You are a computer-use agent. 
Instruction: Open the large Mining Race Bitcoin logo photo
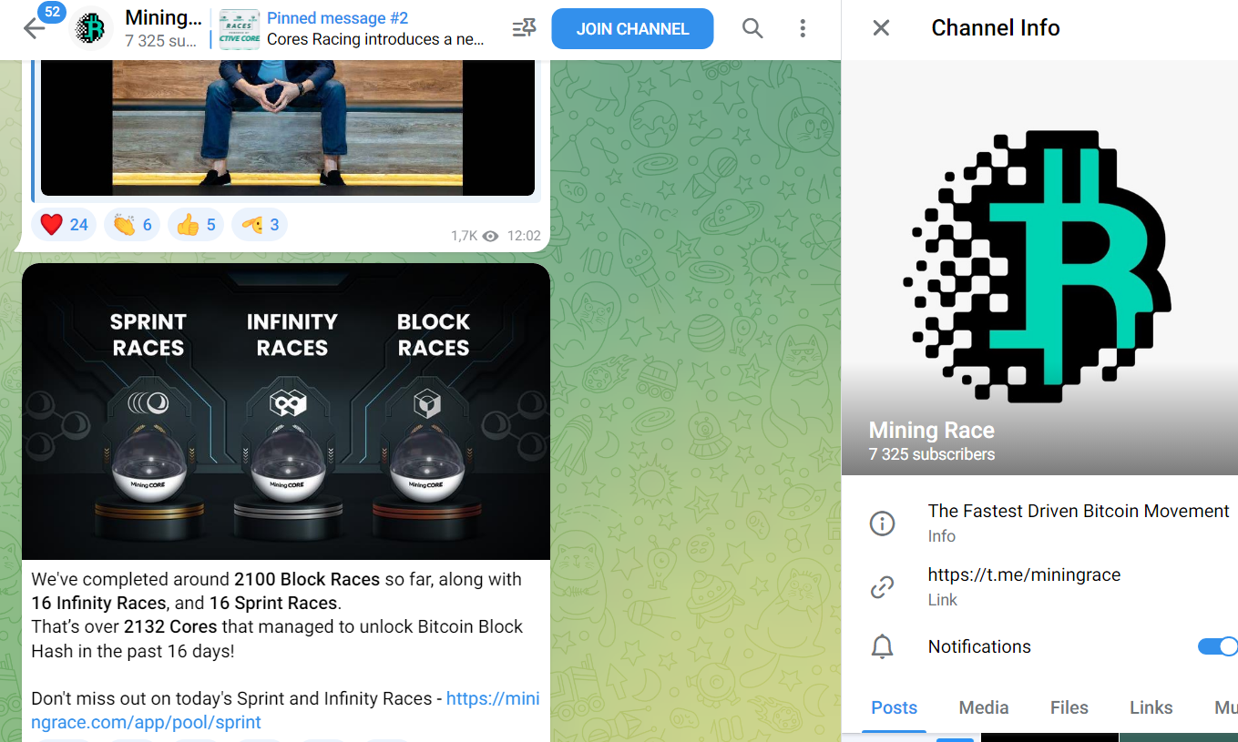point(1039,268)
